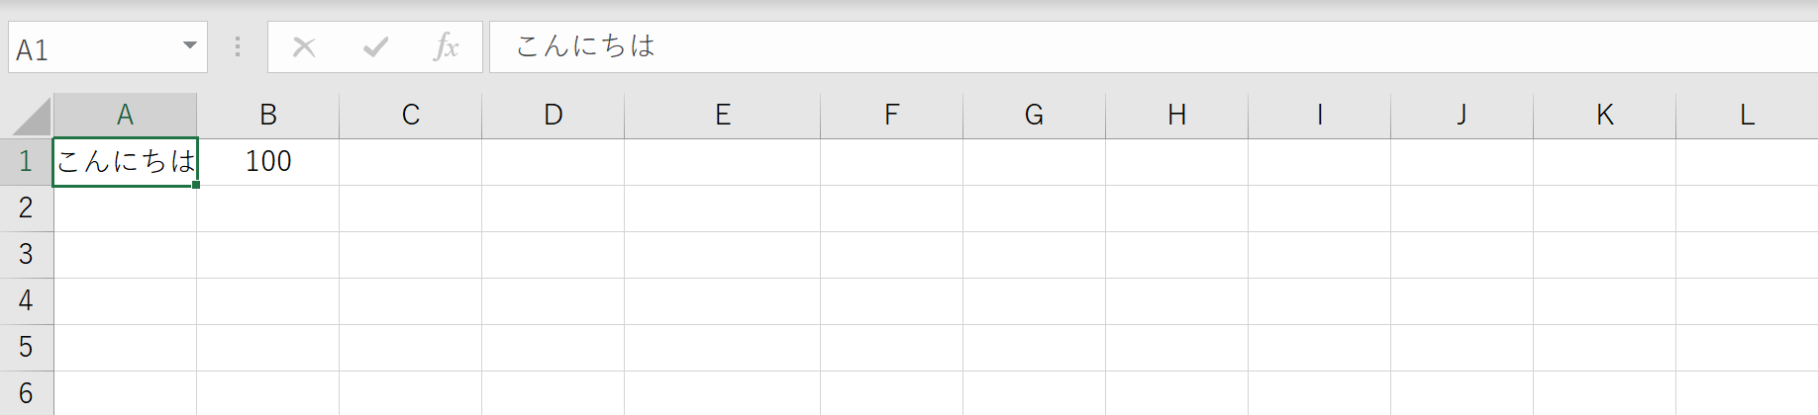Click the Select All corner triangle

tap(32, 117)
